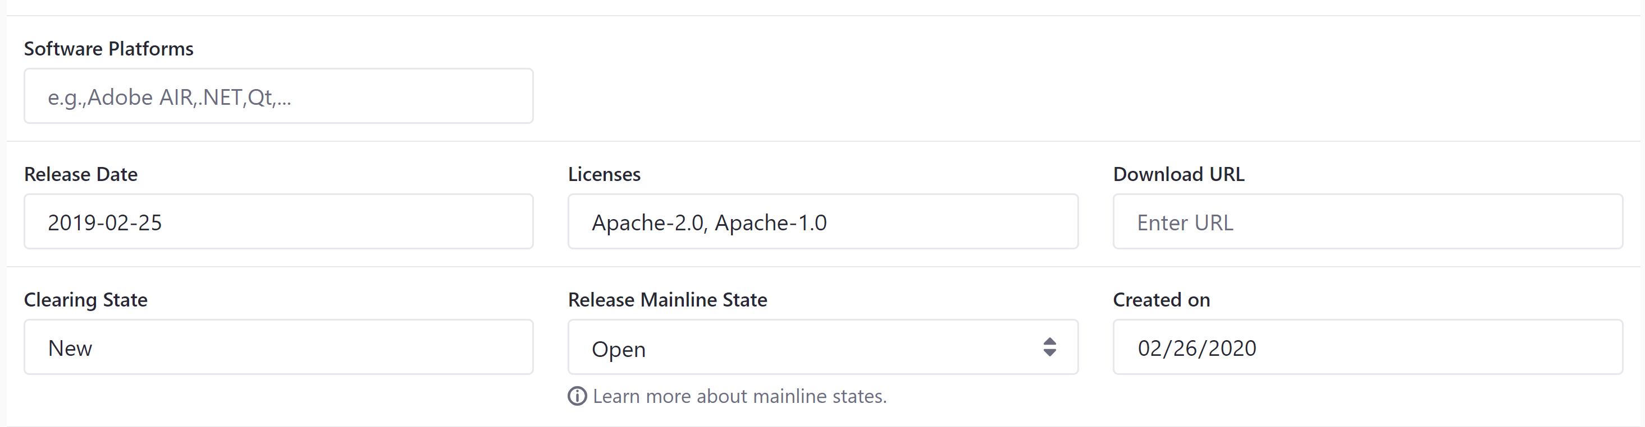1645x427 pixels.
Task: Click the Licenses heading
Action: click(604, 173)
